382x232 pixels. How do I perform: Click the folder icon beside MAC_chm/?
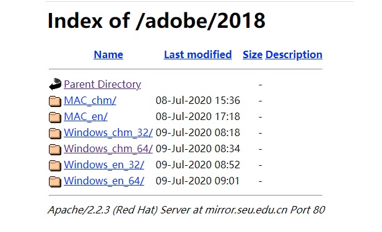[x=55, y=101]
